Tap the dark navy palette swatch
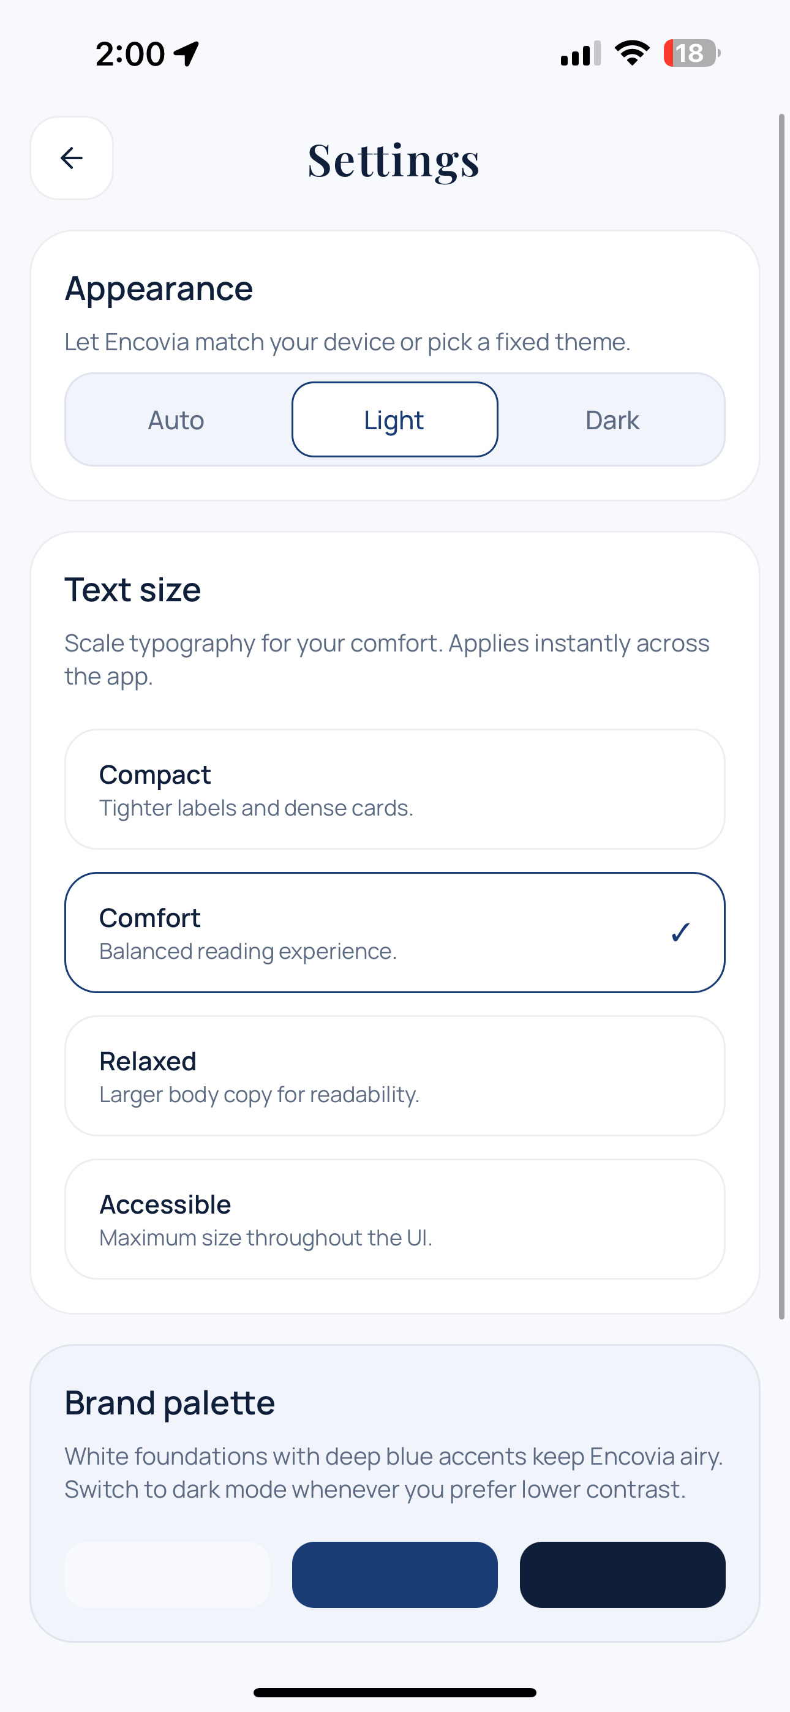This screenshot has height=1712, width=790. pos(622,1574)
